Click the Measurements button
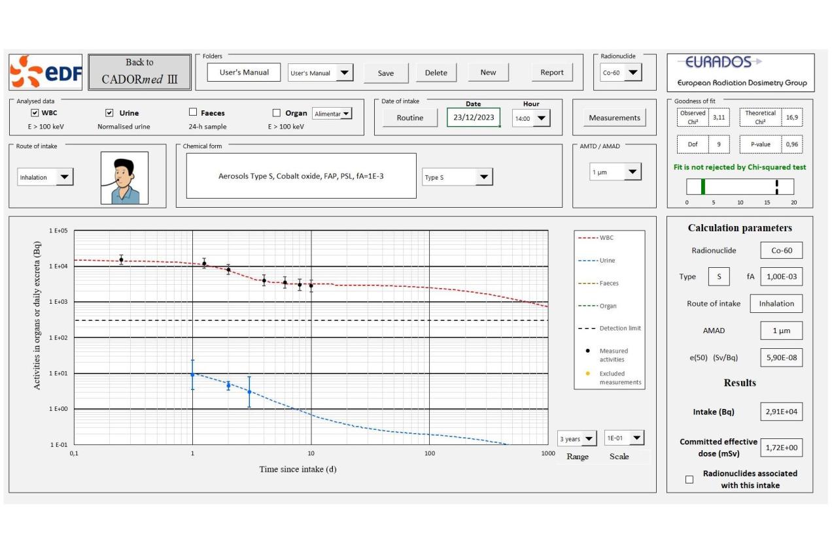The height and width of the screenshot is (554, 832). [x=614, y=118]
